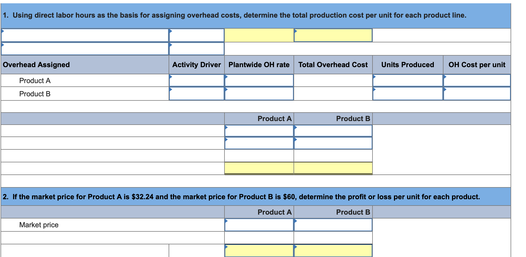Select the second top row narrow white dropdown cell
526x257 pixels.
coord(197,48)
